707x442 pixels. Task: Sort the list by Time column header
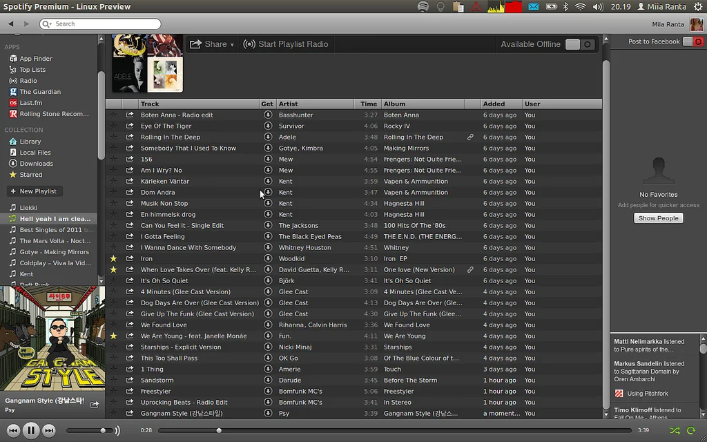pos(368,104)
